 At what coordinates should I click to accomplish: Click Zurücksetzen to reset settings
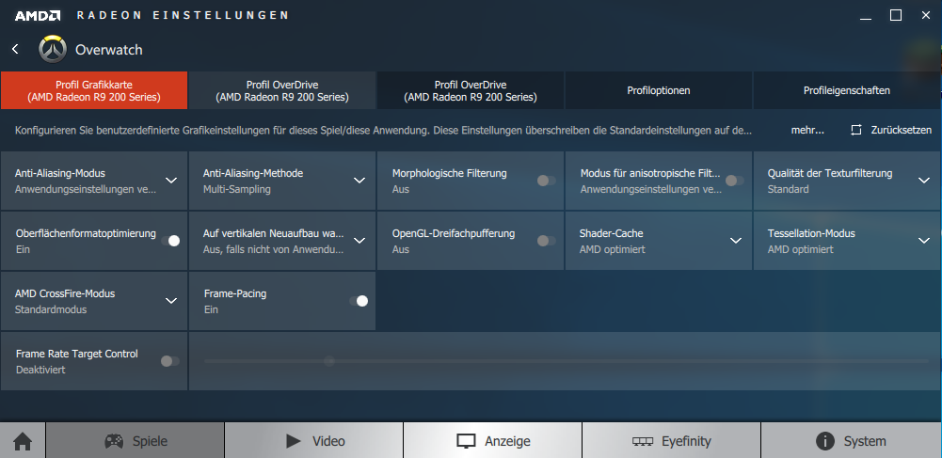point(902,130)
